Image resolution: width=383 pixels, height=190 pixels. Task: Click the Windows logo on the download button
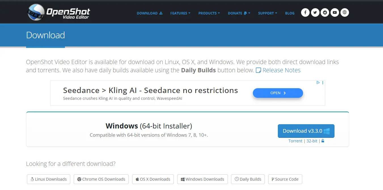click(327, 131)
